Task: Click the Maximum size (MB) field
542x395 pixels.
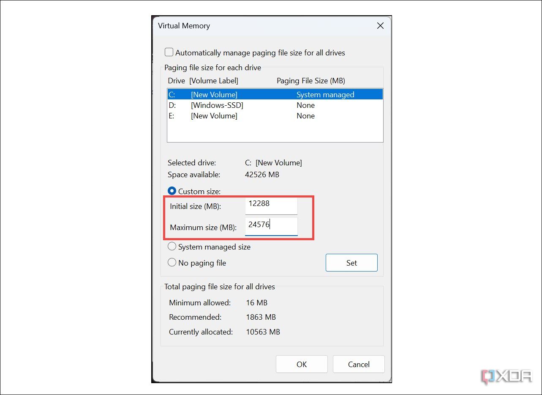Action: pos(271,227)
